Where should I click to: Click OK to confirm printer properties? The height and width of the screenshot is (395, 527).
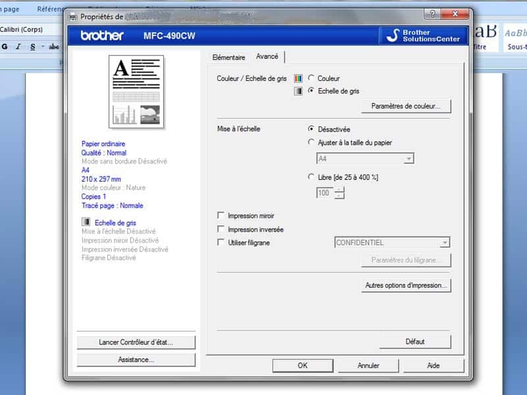click(303, 365)
